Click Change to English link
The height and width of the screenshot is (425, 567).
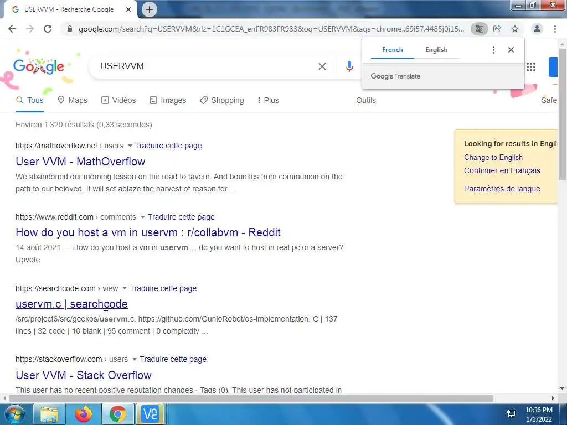tap(493, 158)
